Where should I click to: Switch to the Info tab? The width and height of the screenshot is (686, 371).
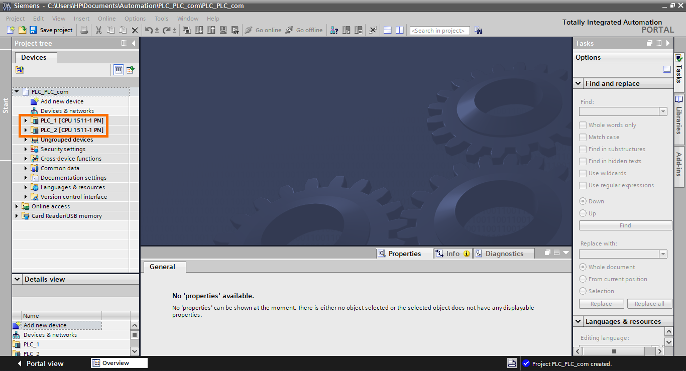452,254
